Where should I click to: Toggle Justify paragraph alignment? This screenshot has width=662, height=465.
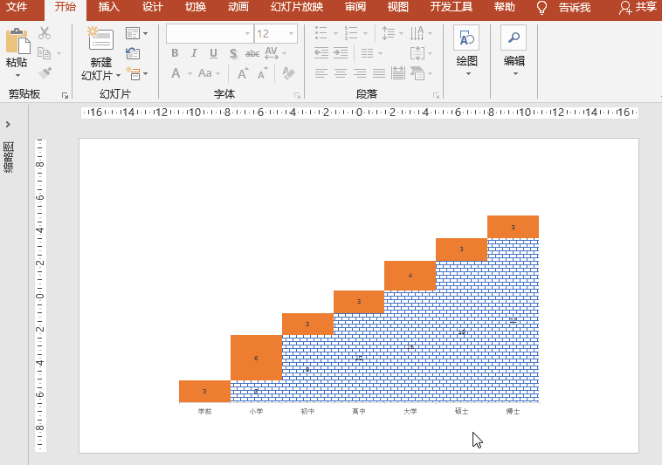379,74
